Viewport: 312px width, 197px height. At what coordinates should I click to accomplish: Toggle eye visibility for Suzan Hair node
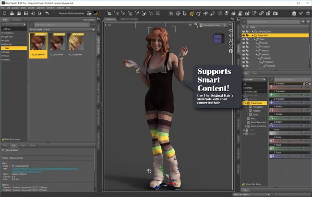tap(245, 35)
